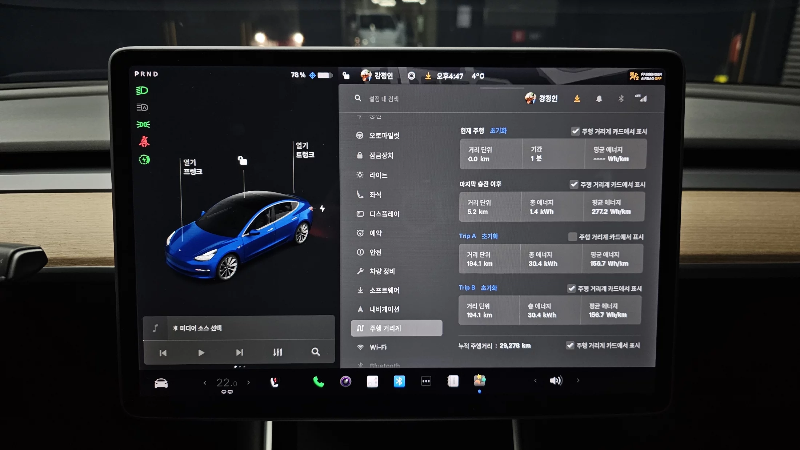Open the phone app icon
This screenshot has height=450, width=800.
[319, 382]
